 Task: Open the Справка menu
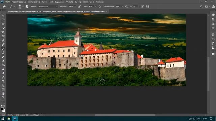[x=100, y=2]
